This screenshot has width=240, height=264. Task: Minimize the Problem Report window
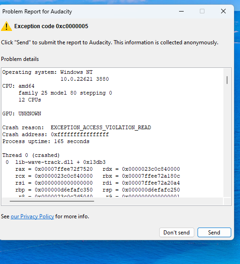click(181, 11)
